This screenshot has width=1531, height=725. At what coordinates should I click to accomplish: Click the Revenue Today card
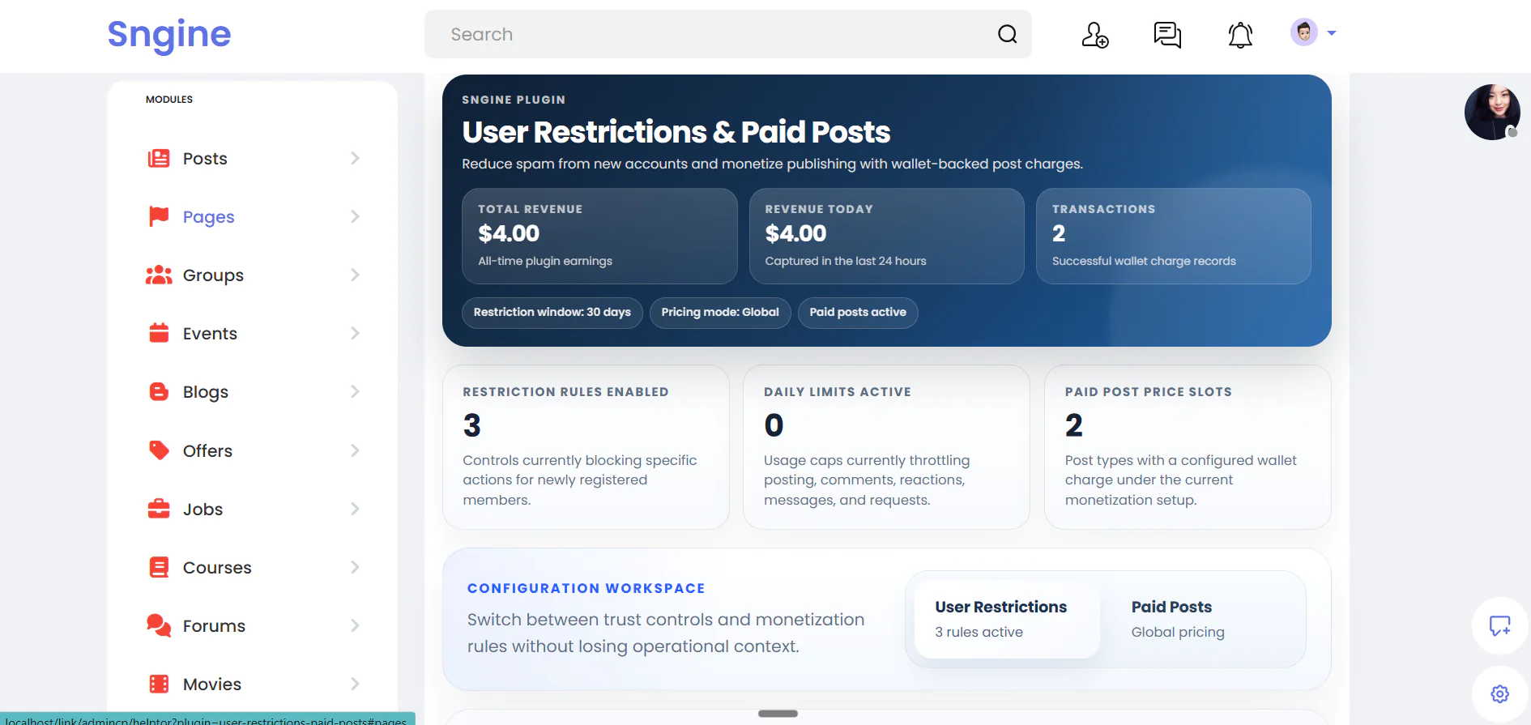pos(887,236)
